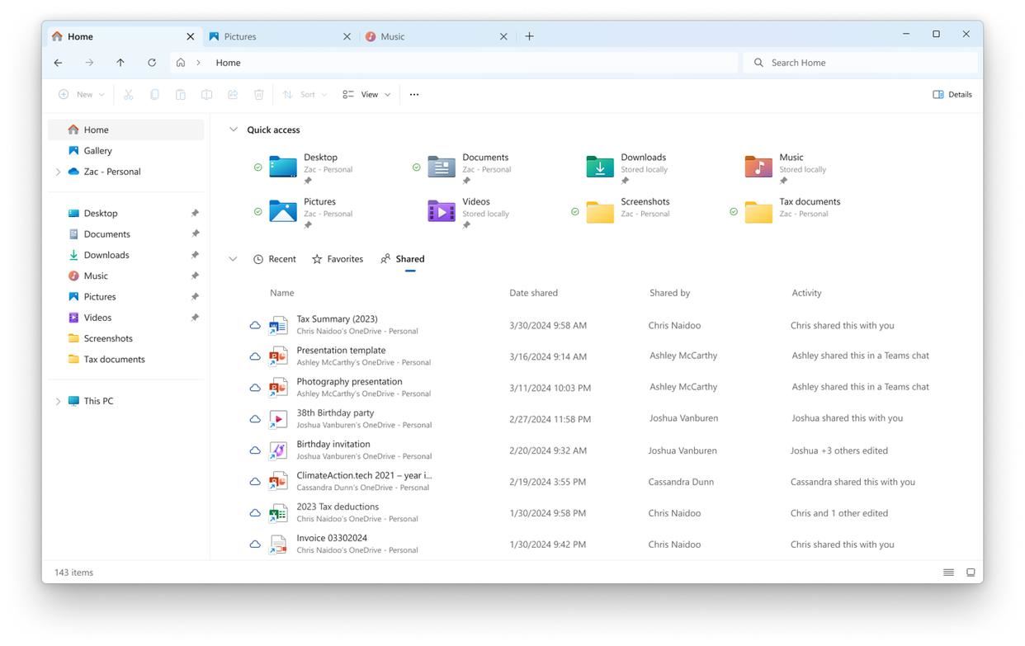The image size is (1025, 646).
Task: Close the Pictures tab
Action: (347, 36)
